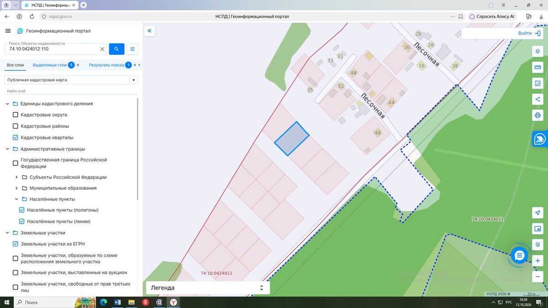Expand Субъекты Российской Федерации folder
Viewport: 548px width, 308px height.
16,177
